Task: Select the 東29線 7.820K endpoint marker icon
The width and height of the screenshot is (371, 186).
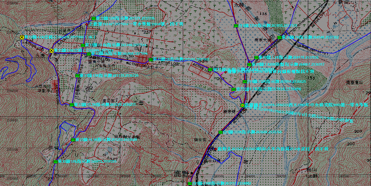Action: click(249, 65)
